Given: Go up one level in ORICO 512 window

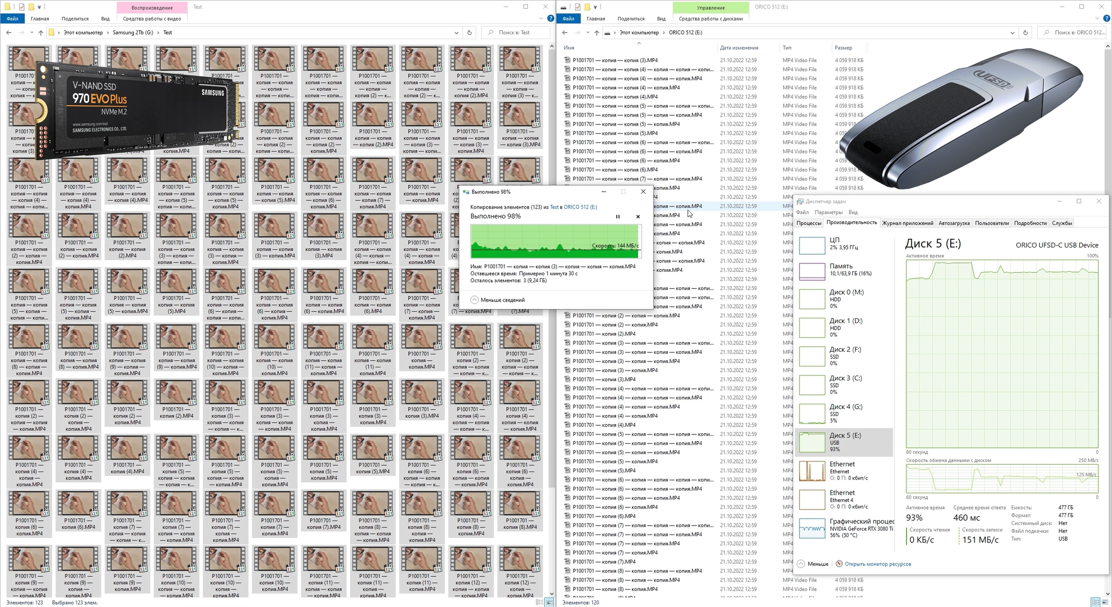Looking at the screenshot, I should tap(597, 32).
